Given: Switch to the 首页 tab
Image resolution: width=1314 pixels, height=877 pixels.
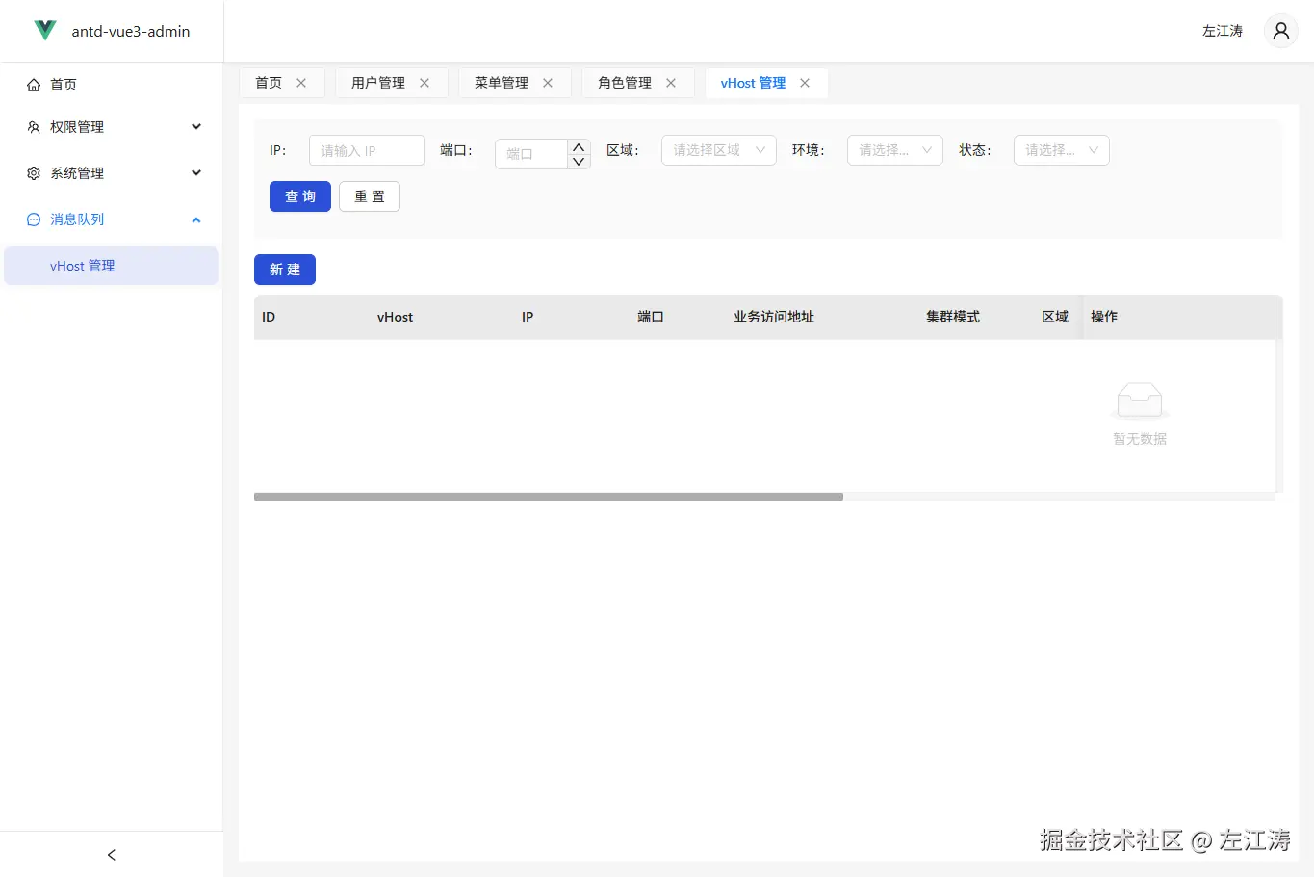Looking at the screenshot, I should point(268,82).
